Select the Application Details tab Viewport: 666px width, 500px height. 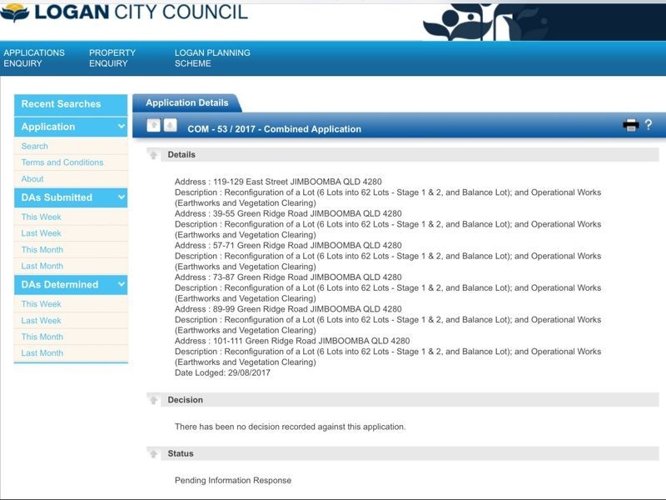tap(186, 103)
